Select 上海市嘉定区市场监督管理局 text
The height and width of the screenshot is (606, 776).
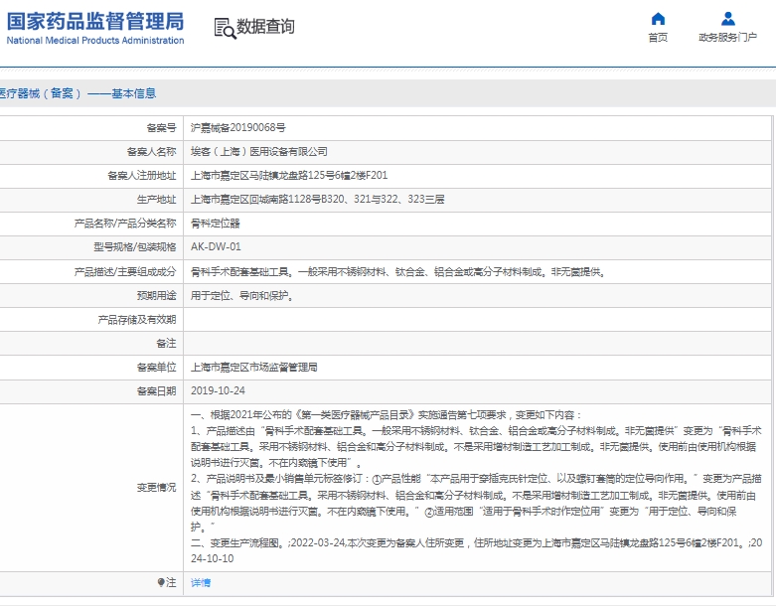pyautogui.click(x=254, y=367)
